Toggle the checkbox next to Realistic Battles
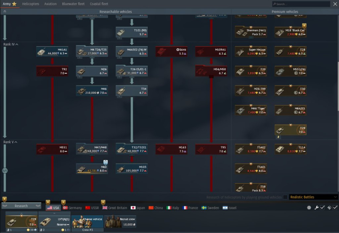This screenshot has width=339, height=233. click(286, 197)
